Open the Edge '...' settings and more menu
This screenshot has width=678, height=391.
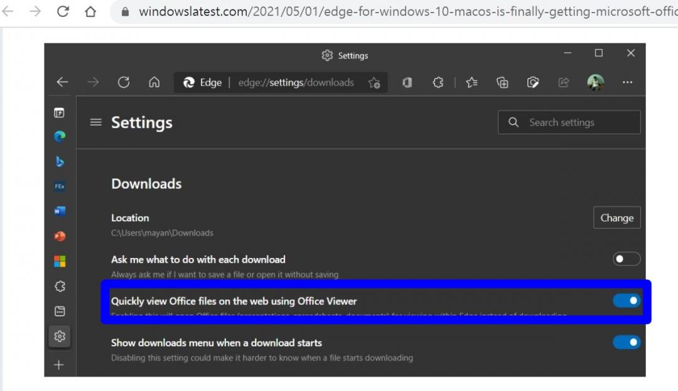(x=627, y=82)
